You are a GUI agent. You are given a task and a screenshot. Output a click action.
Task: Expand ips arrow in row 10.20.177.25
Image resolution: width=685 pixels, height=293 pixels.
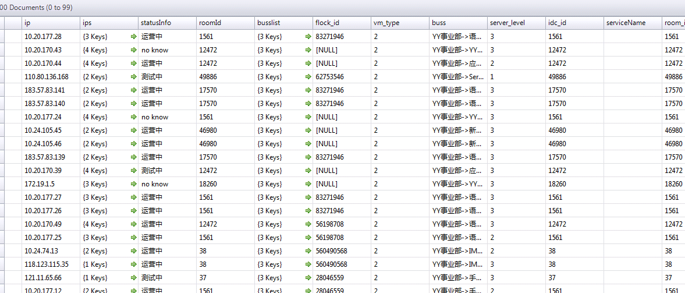click(x=134, y=238)
